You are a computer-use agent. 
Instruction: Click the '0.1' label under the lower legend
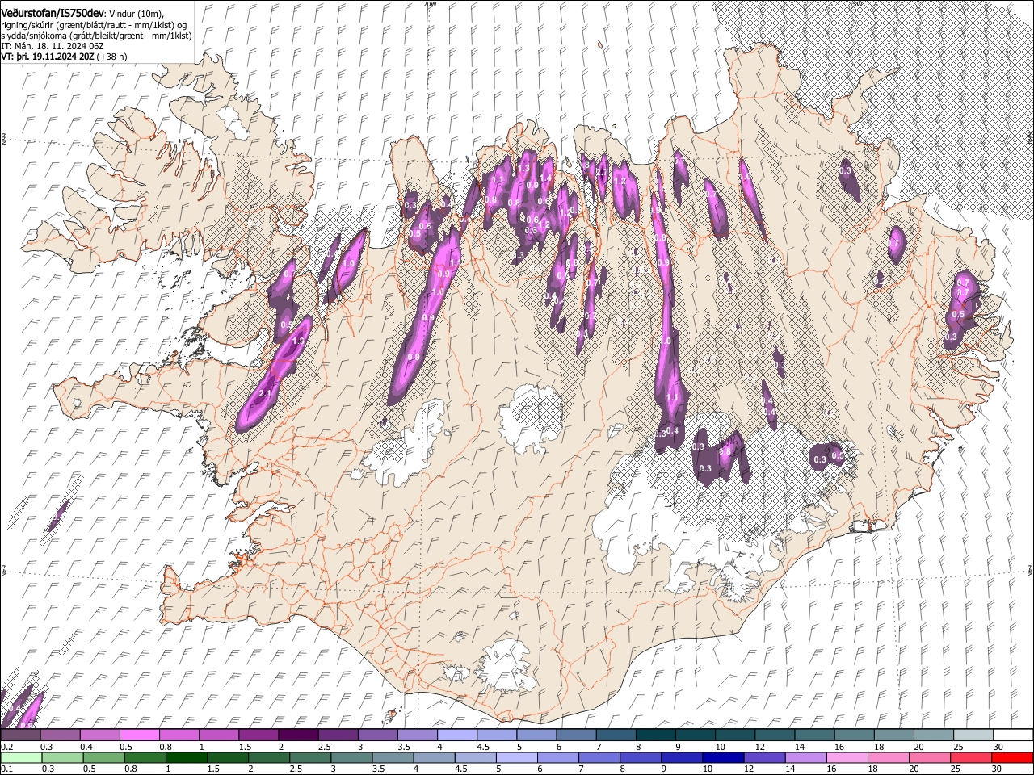click(5, 769)
